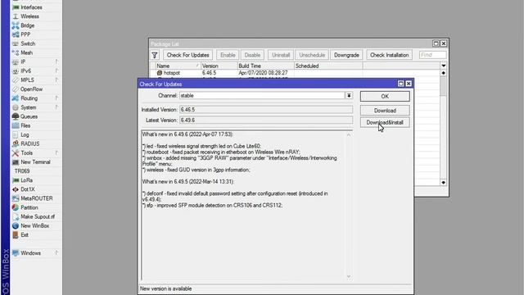This screenshot has height=295, width=524.
Task: Select the PPP icon
Action: 16,34
